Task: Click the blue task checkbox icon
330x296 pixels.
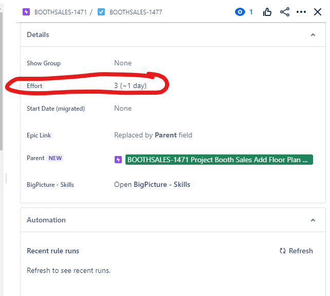Action: [x=101, y=12]
